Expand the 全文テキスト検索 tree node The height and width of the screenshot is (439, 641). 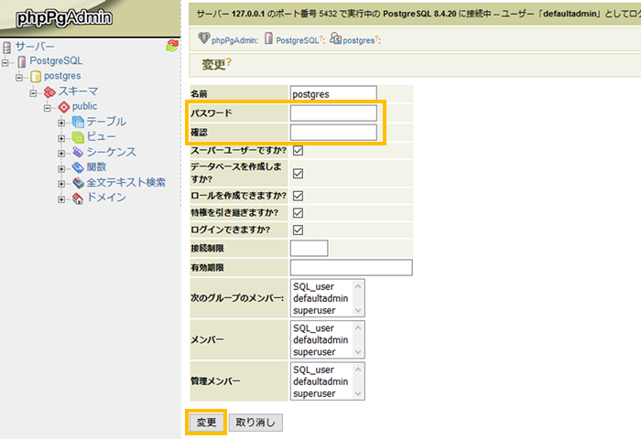(61, 184)
